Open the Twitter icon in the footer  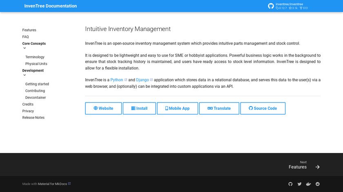coord(299,184)
